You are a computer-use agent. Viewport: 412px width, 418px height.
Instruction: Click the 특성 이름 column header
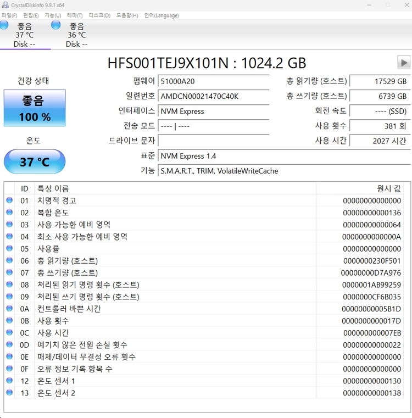pyautogui.click(x=175, y=188)
